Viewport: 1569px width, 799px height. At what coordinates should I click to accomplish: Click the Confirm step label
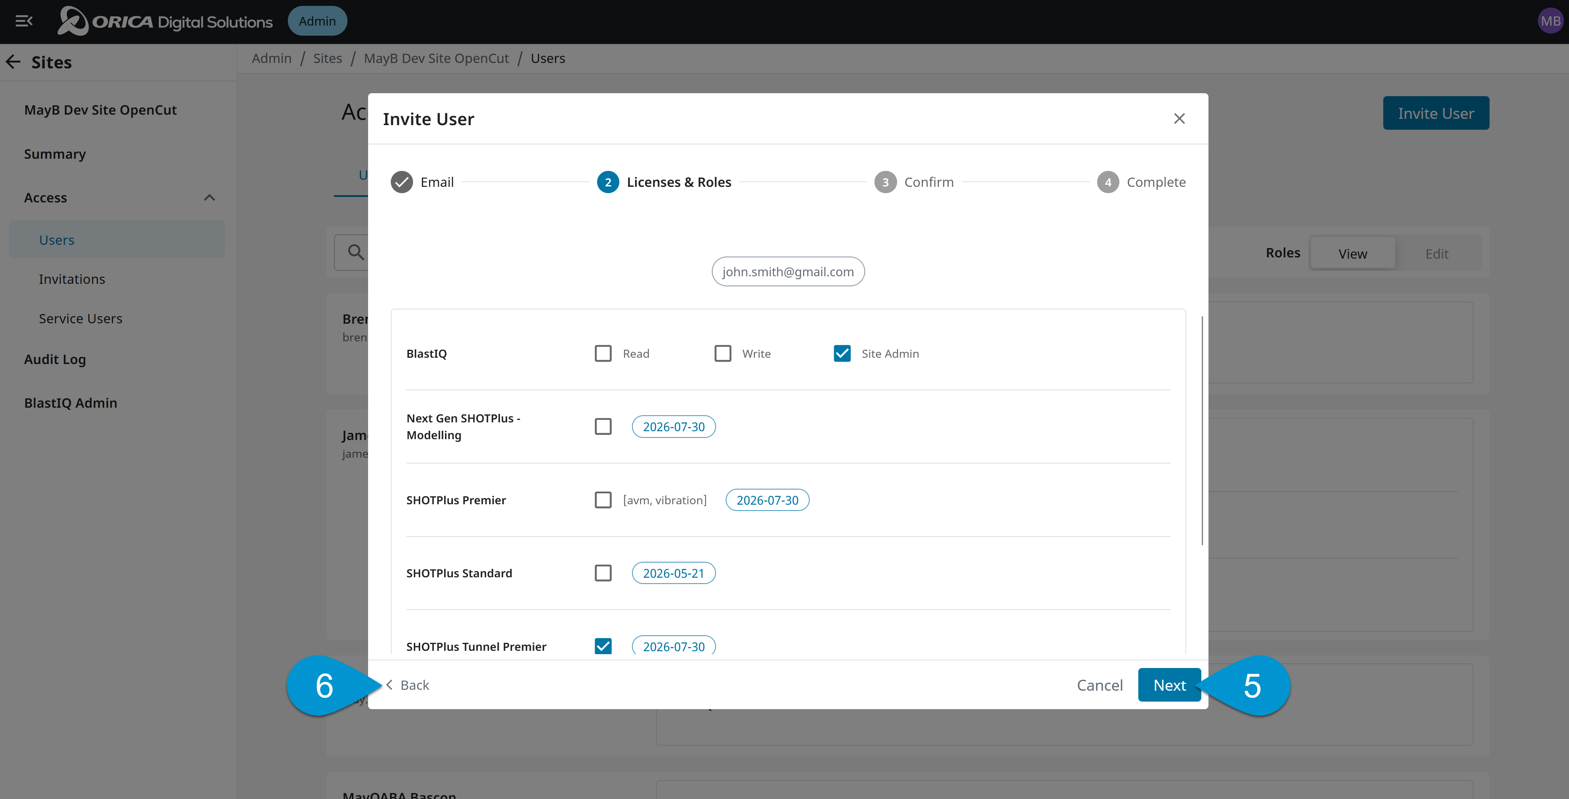[x=929, y=182]
